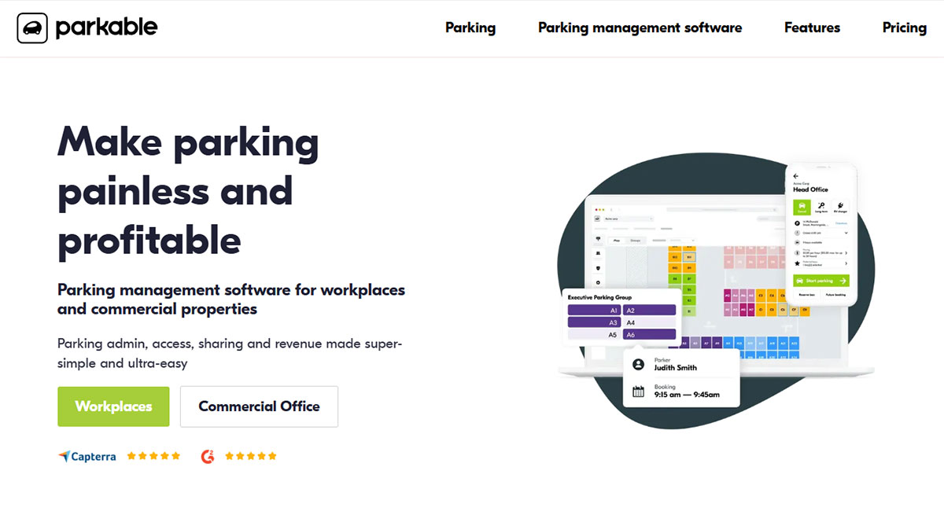944x511 pixels.
Task: Click the Commercial Office button
Action: pyautogui.click(x=259, y=406)
